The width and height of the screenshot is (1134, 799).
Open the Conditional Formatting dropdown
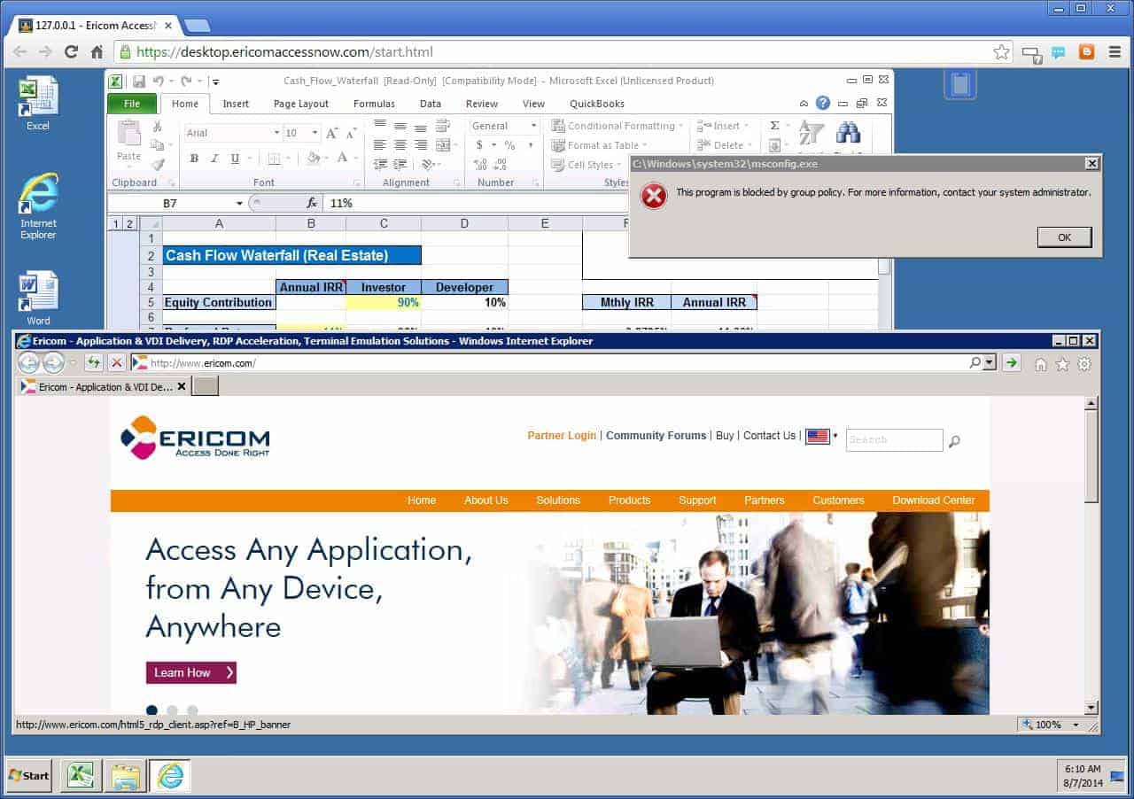coord(617,126)
